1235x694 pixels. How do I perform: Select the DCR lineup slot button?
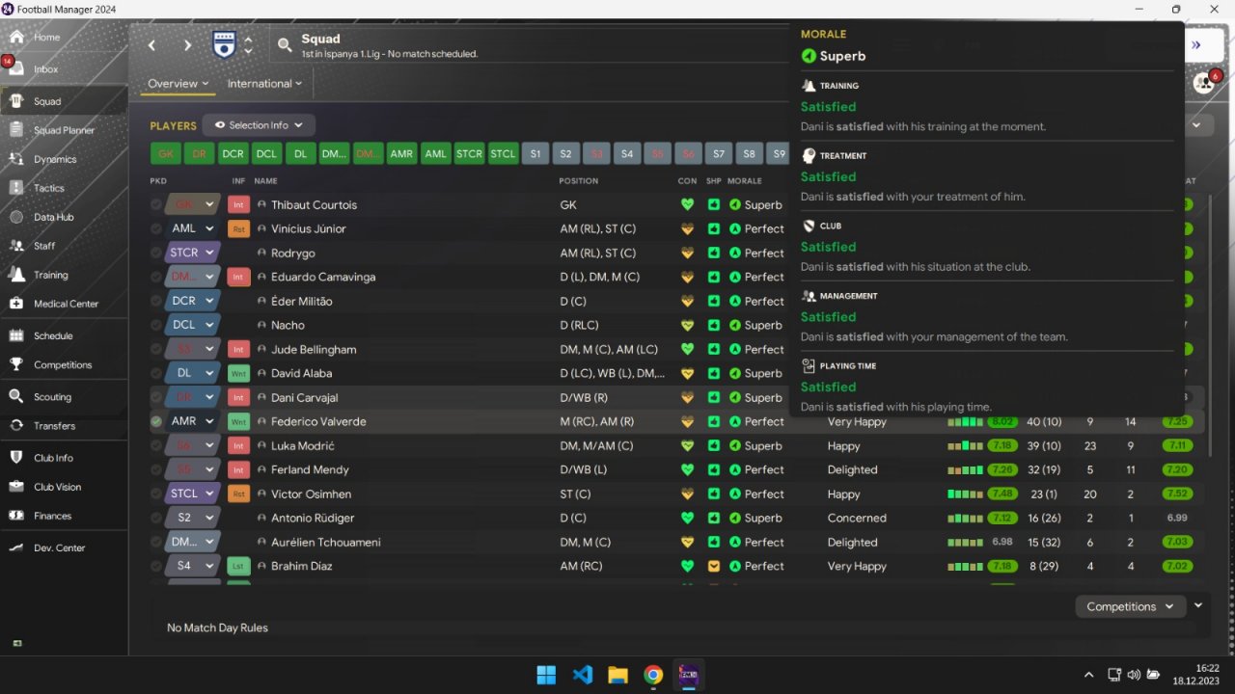pyautogui.click(x=233, y=153)
